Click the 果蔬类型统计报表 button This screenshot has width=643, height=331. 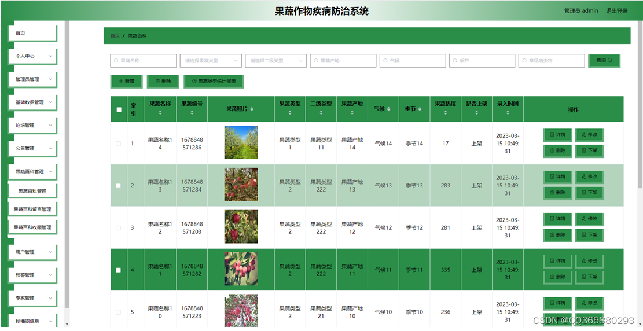[214, 81]
